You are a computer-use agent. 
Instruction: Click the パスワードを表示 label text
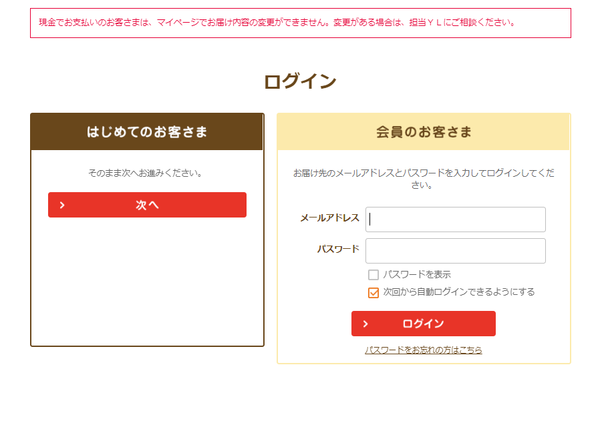click(417, 274)
